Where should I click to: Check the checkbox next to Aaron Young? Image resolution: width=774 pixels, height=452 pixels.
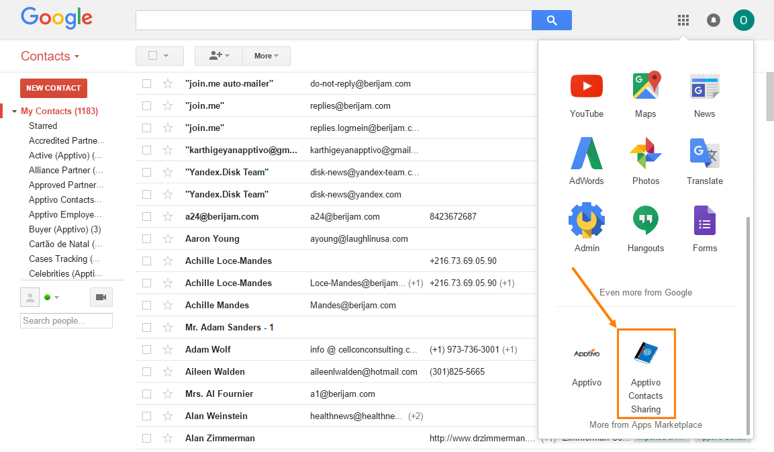[146, 238]
